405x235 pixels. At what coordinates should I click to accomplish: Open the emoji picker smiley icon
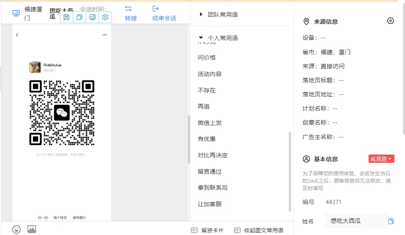point(16,229)
